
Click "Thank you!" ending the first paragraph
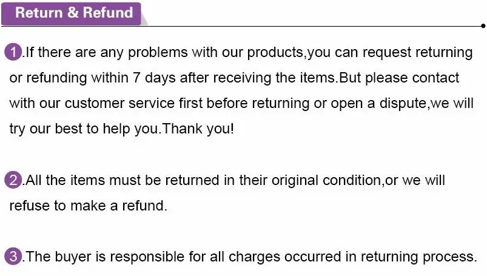198,129
